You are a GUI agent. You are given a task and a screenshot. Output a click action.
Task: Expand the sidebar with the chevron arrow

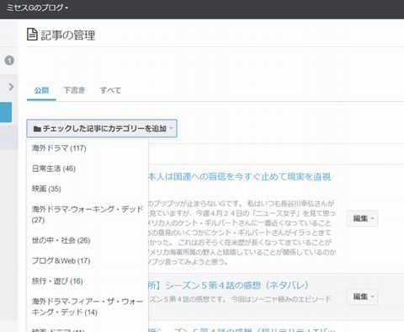tap(11, 87)
